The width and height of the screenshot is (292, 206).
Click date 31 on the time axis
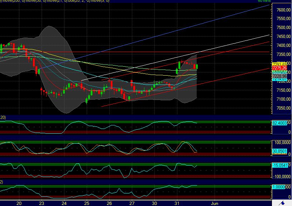(176, 203)
